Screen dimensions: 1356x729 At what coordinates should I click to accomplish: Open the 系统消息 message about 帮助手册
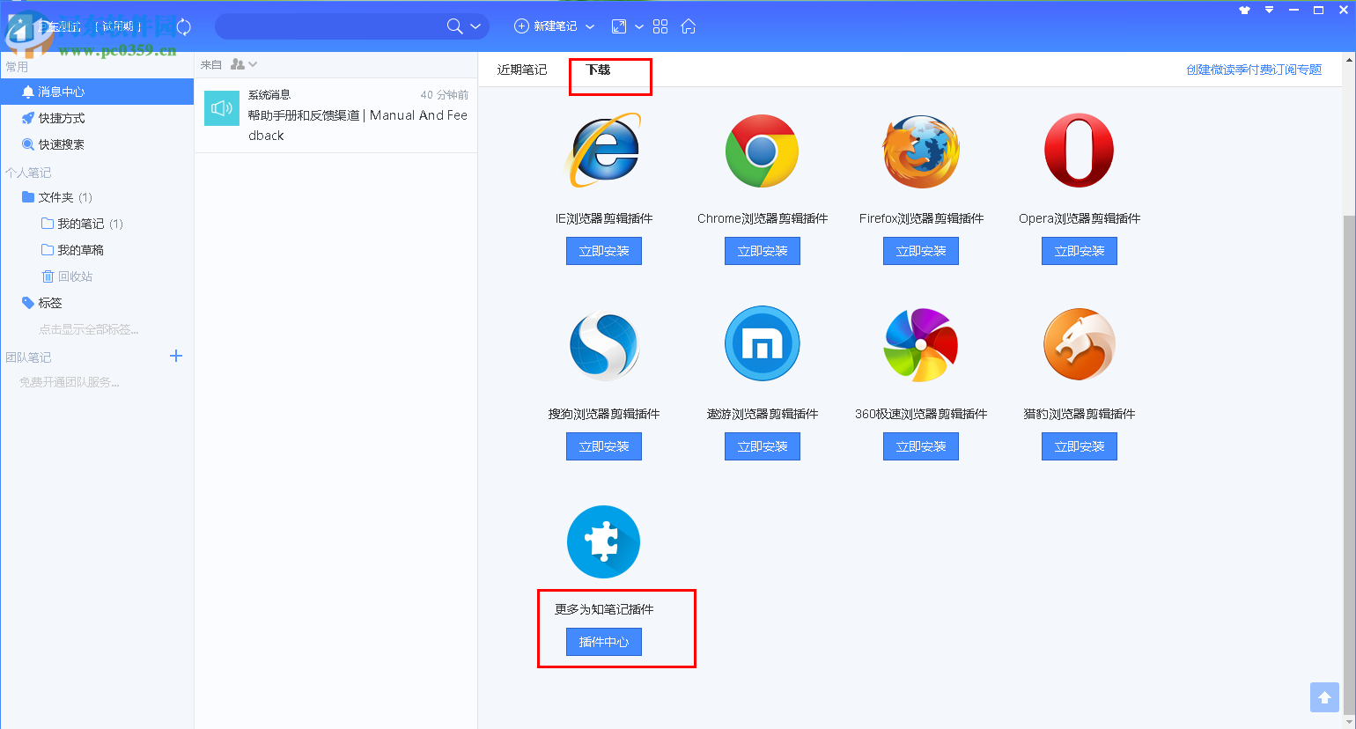(x=336, y=115)
